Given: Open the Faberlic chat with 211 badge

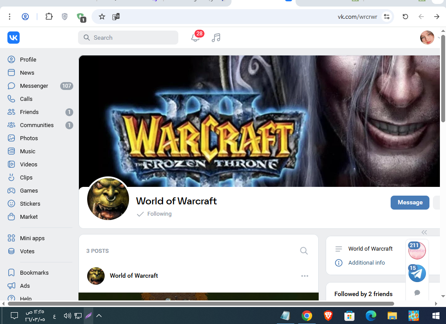Looking at the screenshot, I should pos(417,251).
